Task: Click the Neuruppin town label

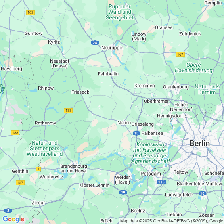Action: [112, 48]
